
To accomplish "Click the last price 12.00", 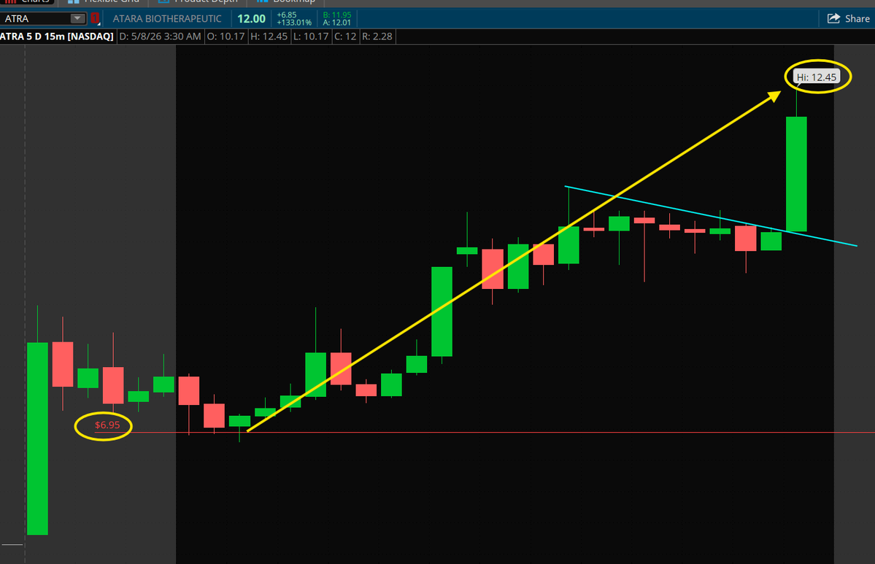I will coord(251,18).
